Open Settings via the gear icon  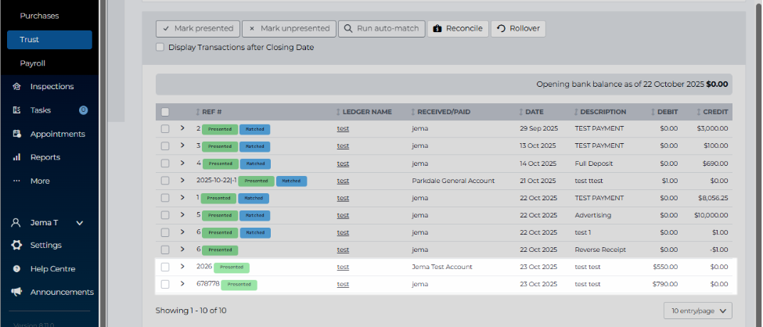16,245
